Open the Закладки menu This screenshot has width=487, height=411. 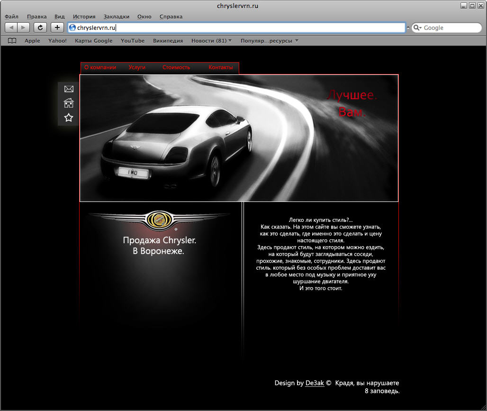(116, 16)
